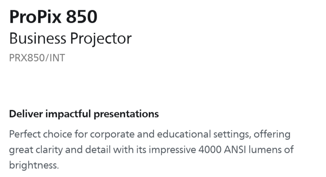This screenshot has height=177, width=326.
Task: Click the number '850' in the title
Action: (81, 17)
